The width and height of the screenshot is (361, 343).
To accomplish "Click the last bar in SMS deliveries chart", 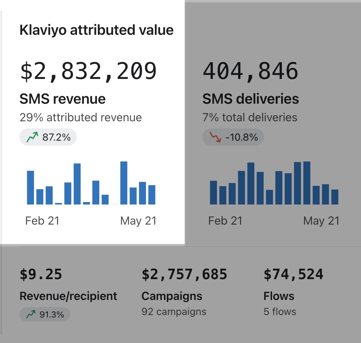I will [335, 197].
